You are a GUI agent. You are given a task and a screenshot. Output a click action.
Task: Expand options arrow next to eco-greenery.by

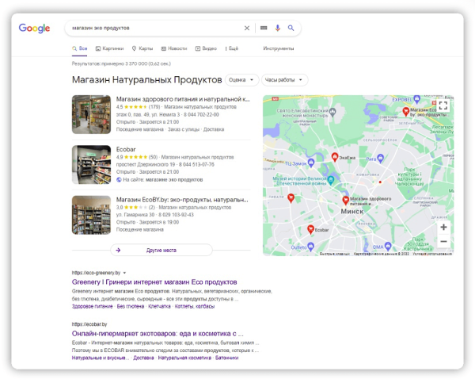click(124, 273)
